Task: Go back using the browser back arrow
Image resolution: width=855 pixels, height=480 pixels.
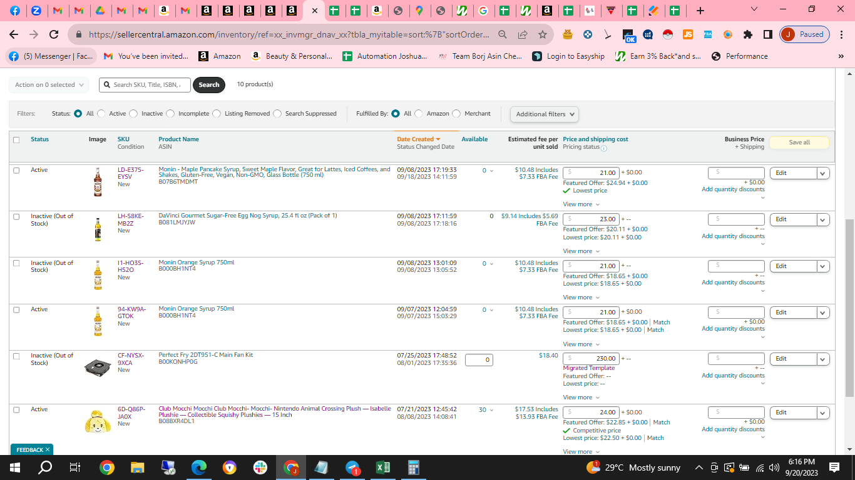Action: coord(14,34)
